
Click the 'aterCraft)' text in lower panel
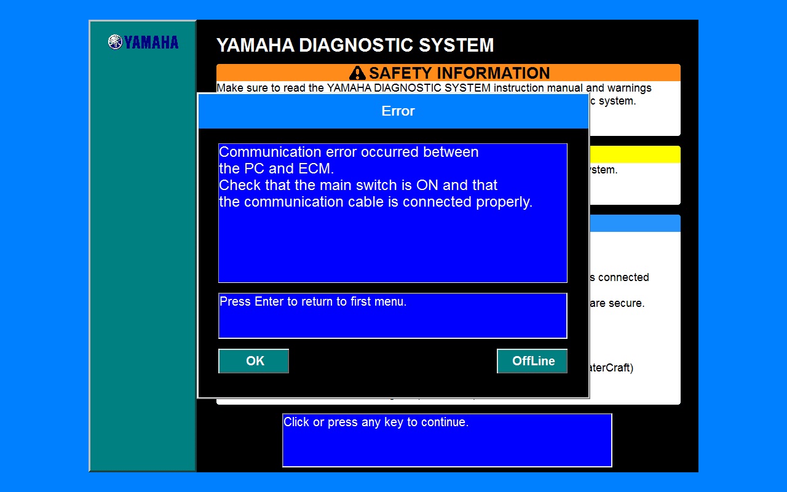(611, 368)
